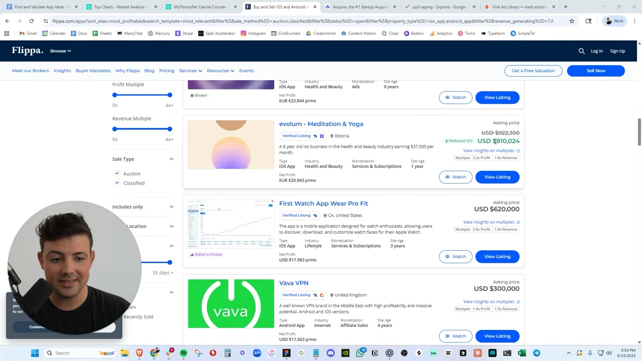
Task: Reload the page with the refresh icon
Action: (31, 21)
